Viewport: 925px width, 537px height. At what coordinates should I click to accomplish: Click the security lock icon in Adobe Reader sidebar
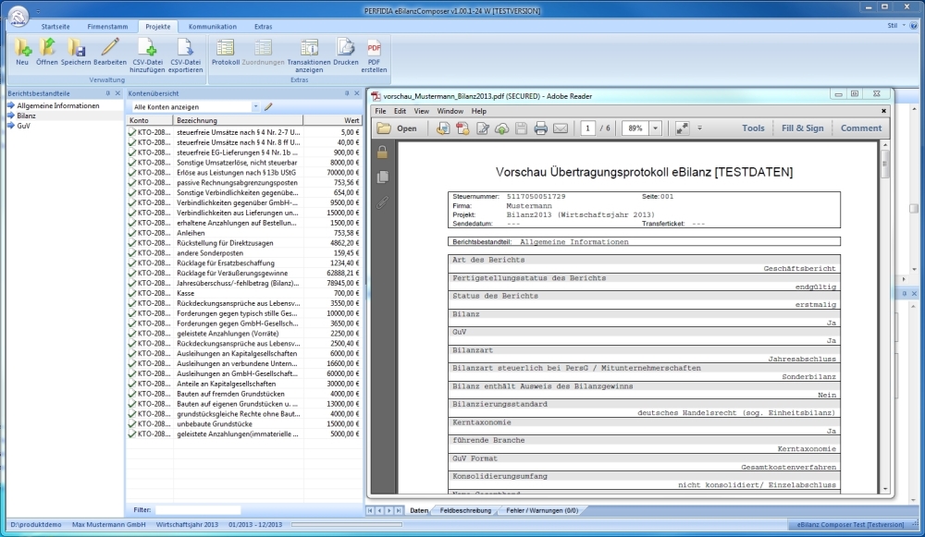click(382, 153)
